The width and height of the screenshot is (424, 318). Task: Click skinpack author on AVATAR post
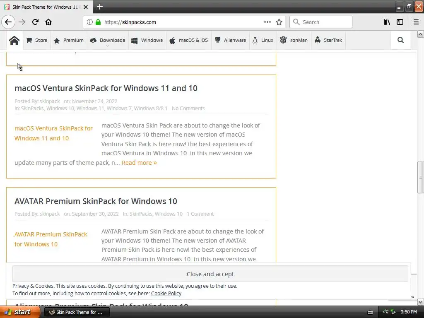pyautogui.click(x=50, y=214)
